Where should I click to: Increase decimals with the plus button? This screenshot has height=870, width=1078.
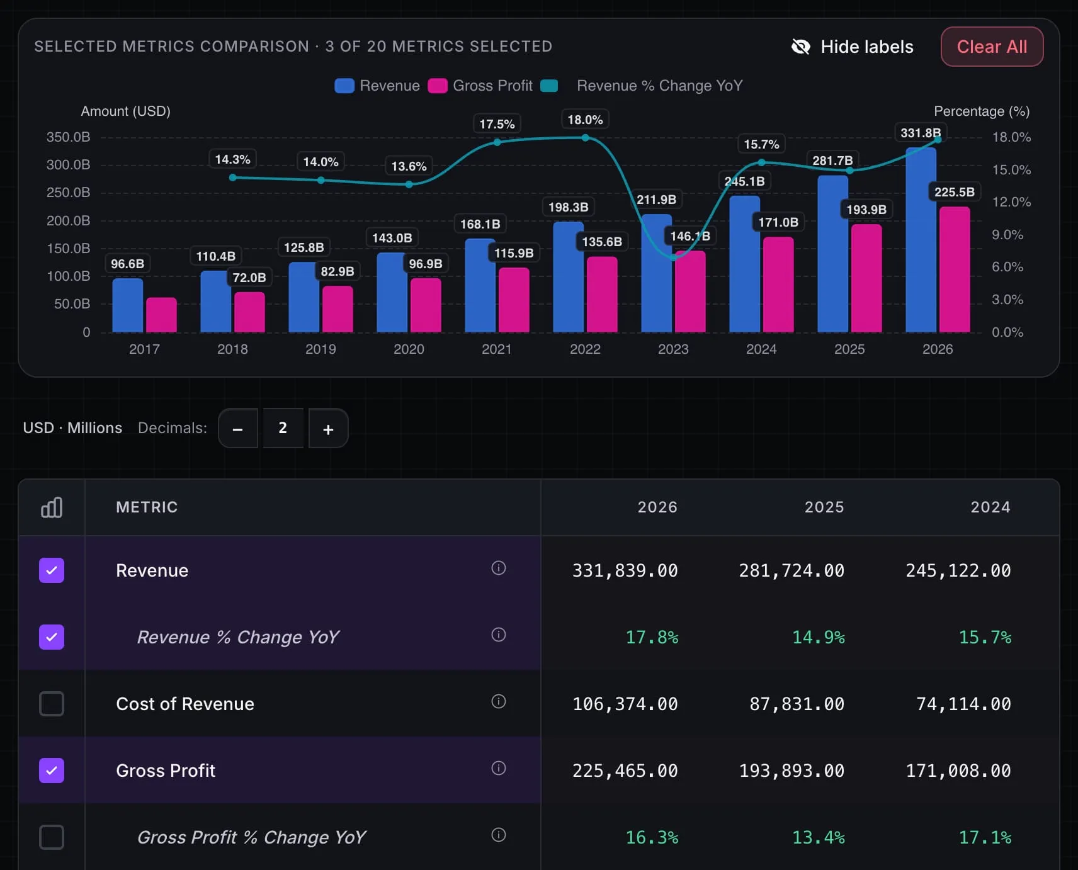328,428
